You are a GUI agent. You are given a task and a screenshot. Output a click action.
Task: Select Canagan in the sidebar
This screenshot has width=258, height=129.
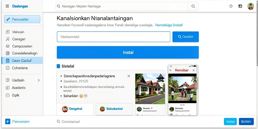point(22,39)
